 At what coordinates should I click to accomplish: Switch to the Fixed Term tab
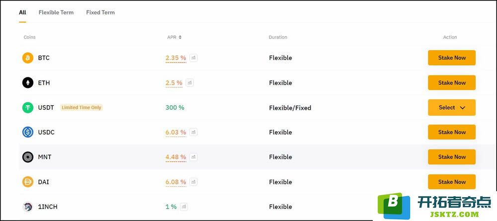(100, 12)
